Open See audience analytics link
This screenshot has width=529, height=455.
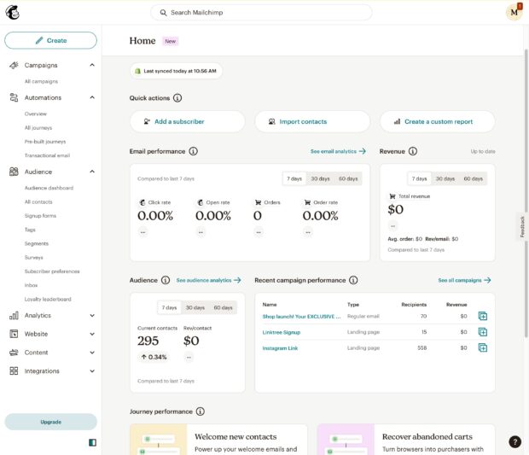coord(209,280)
